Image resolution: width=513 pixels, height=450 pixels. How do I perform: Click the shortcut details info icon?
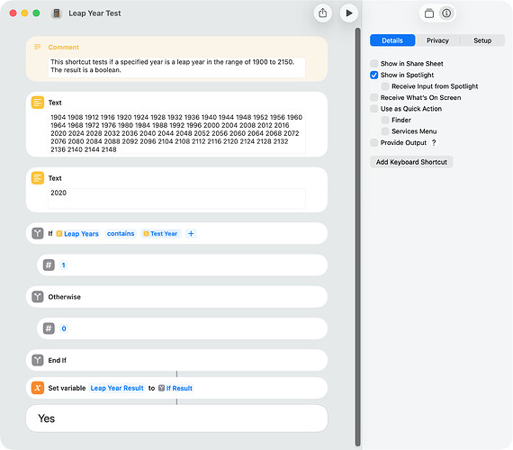click(x=446, y=13)
